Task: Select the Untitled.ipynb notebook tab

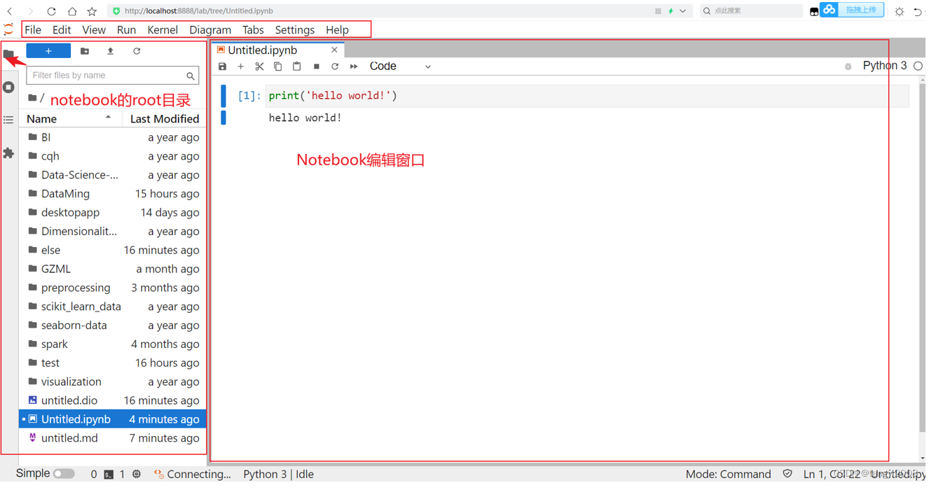Action: [263, 50]
